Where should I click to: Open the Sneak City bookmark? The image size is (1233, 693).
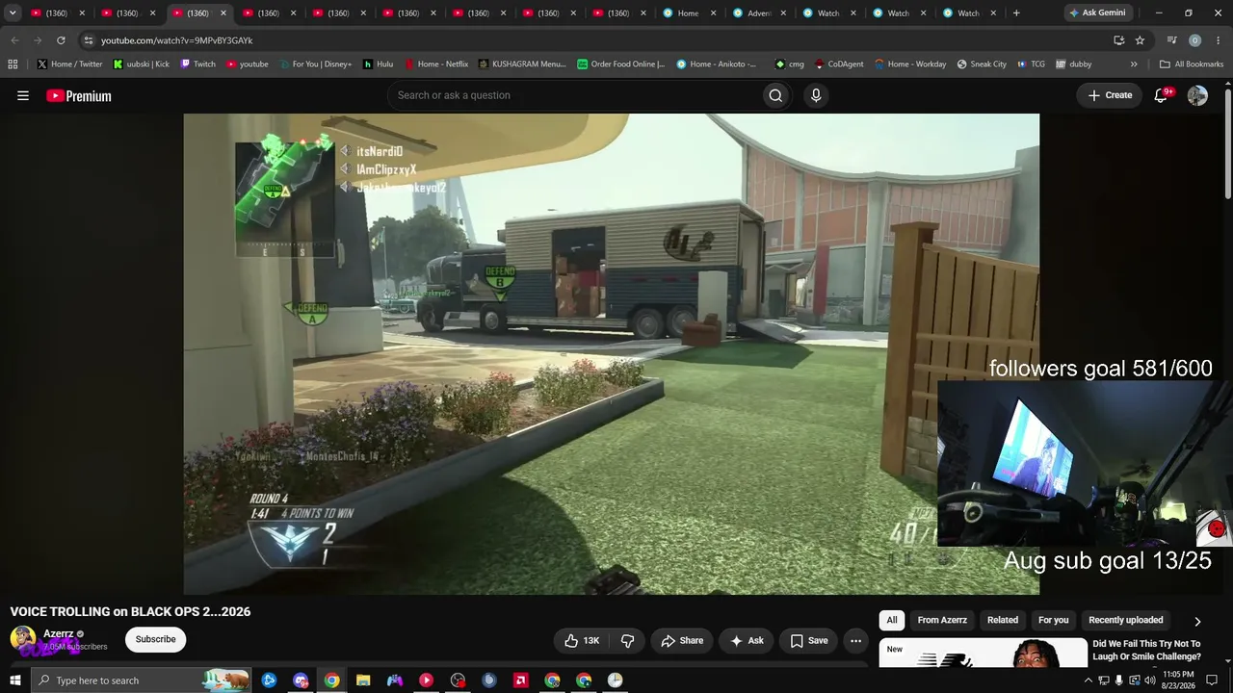[982, 64]
